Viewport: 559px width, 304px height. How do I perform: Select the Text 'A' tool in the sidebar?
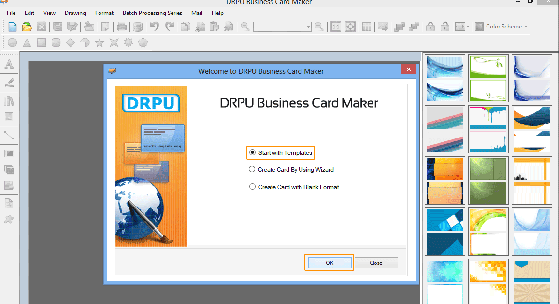click(9, 64)
